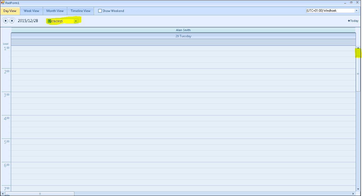
Task: Click the vertical scrollbar up arrow
Action: click(x=358, y=48)
